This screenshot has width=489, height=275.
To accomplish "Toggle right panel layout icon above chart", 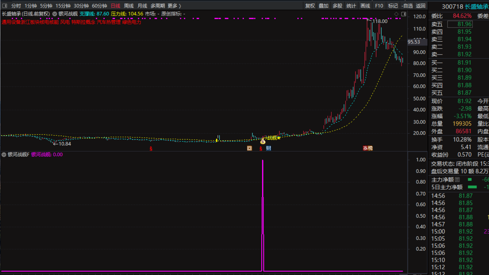I will click(x=404, y=14).
